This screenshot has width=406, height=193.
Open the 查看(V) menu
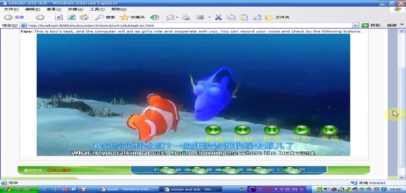point(54,9)
